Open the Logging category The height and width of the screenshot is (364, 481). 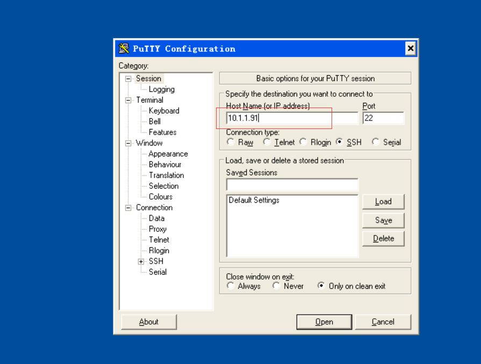[161, 89]
